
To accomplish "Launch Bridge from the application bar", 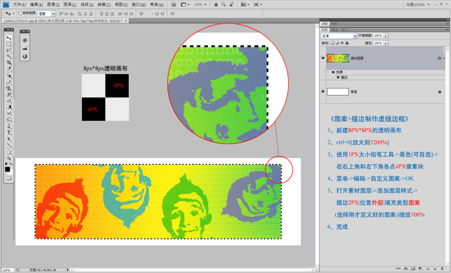I will coord(174,4).
